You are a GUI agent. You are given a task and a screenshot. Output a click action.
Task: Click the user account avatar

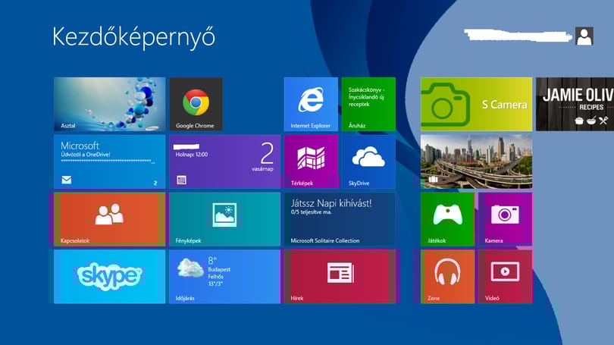coord(584,36)
